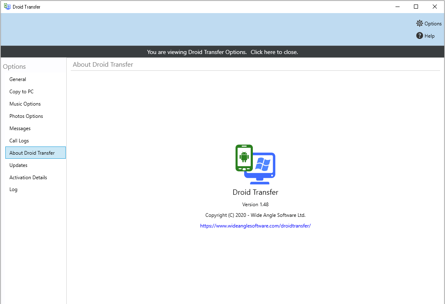Maximize the Droid Transfer window
The width and height of the screenshot is (445, 304).
coord(416,7)
